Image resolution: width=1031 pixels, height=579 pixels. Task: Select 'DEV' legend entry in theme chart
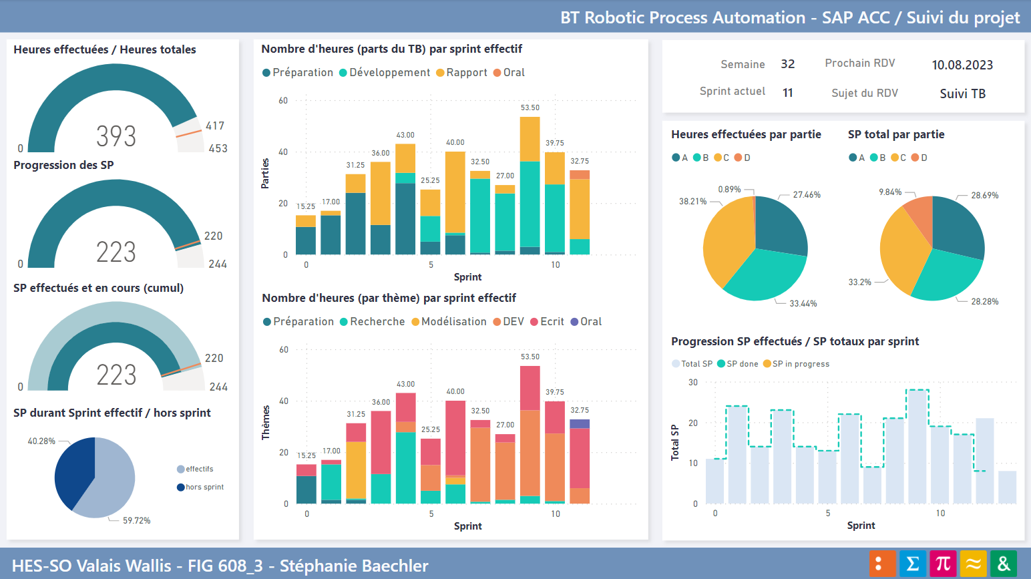pos(497,322)
